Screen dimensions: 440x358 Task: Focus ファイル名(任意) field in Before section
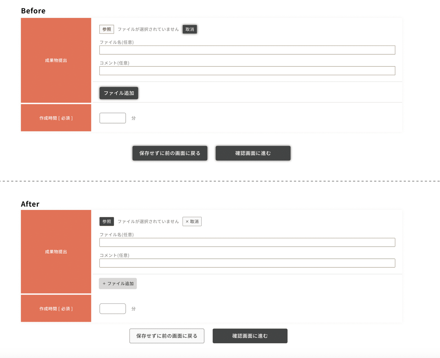click(x=247, y=50)
